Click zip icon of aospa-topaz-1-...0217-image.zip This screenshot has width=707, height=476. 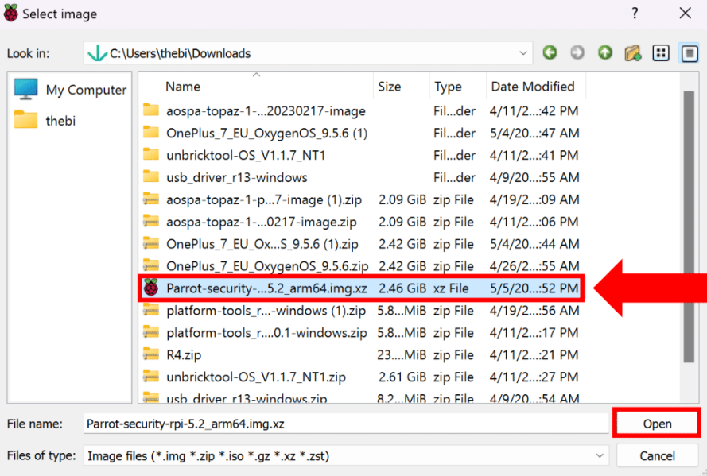pyautogui.click(x=151, y=221)
